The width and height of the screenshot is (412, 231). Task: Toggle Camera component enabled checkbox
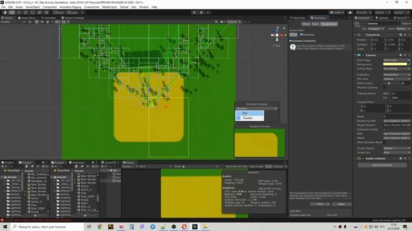pos(363,55)
